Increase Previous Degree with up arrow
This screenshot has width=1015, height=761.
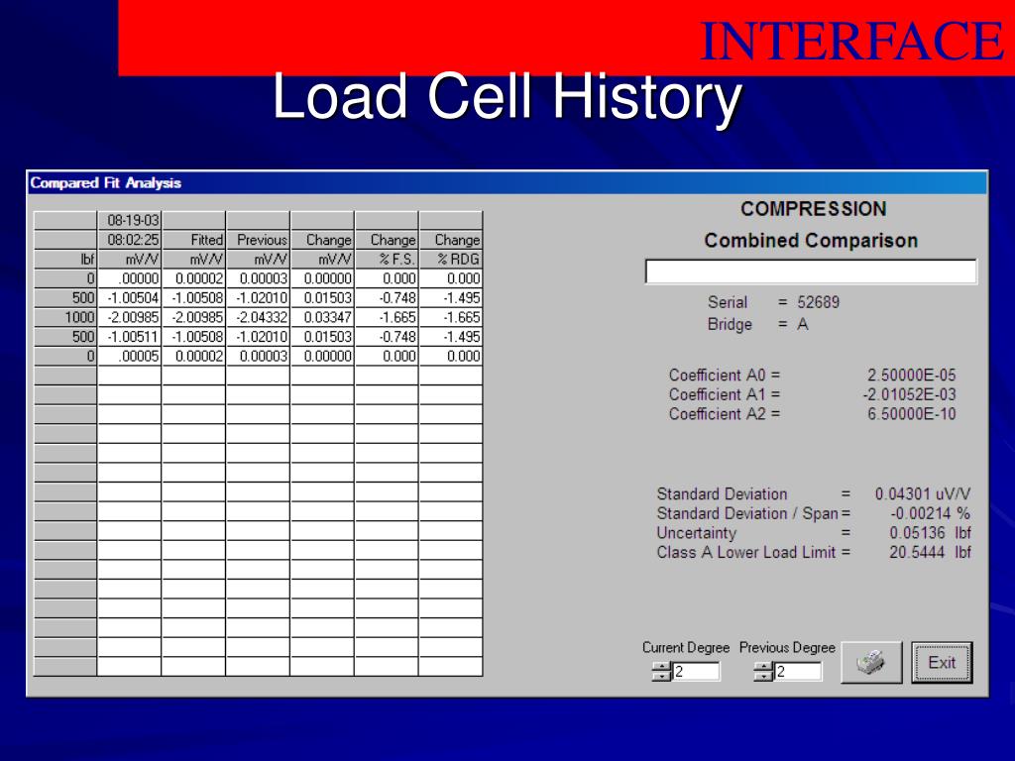(764, 667)
